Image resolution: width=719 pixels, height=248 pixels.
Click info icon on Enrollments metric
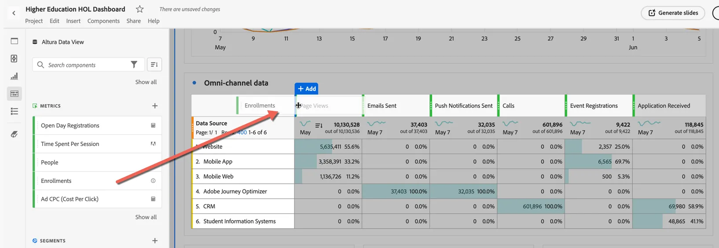click(x=153, y=181)
